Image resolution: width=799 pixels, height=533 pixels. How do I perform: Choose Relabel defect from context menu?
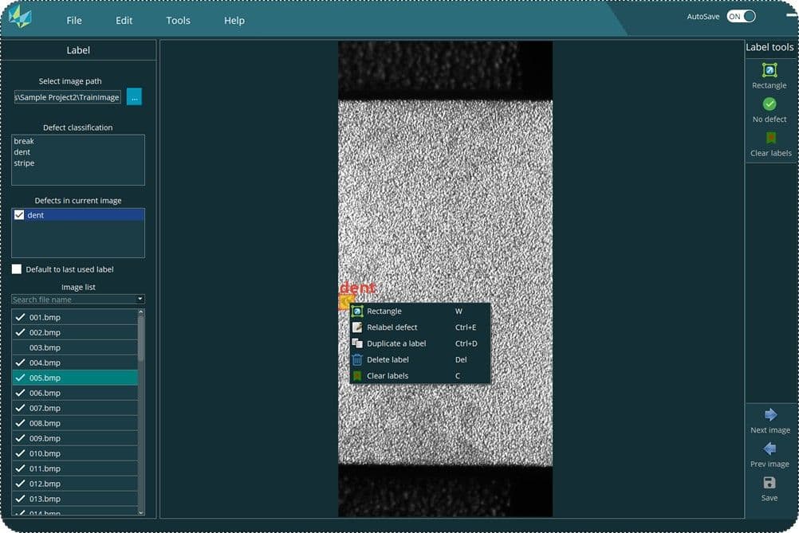tap(392, 327)
